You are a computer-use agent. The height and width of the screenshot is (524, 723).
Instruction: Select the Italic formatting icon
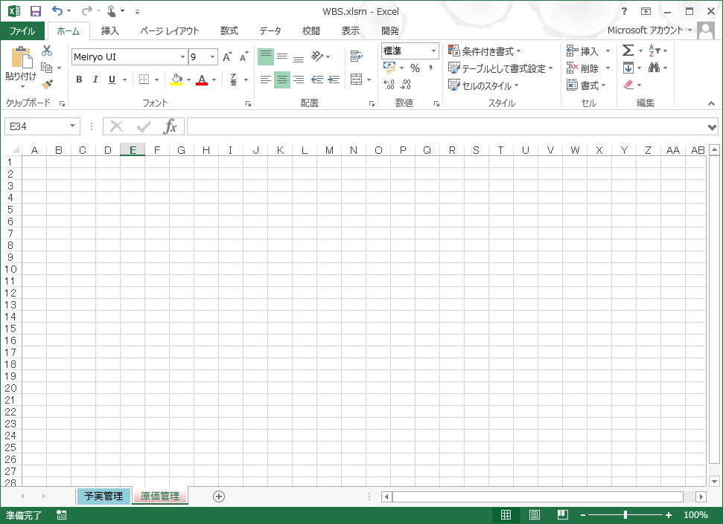[95, 79]
